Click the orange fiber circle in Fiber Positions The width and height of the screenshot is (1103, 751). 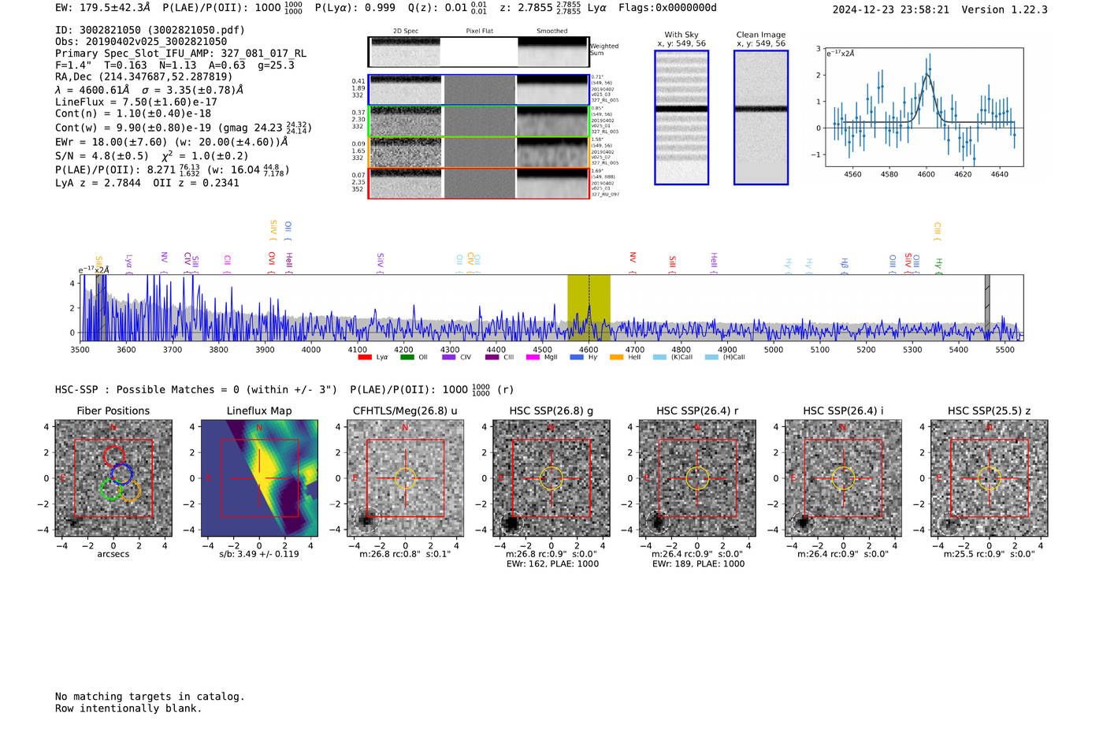point(130,490)
